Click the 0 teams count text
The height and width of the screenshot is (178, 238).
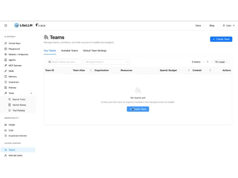click(196, 62)
